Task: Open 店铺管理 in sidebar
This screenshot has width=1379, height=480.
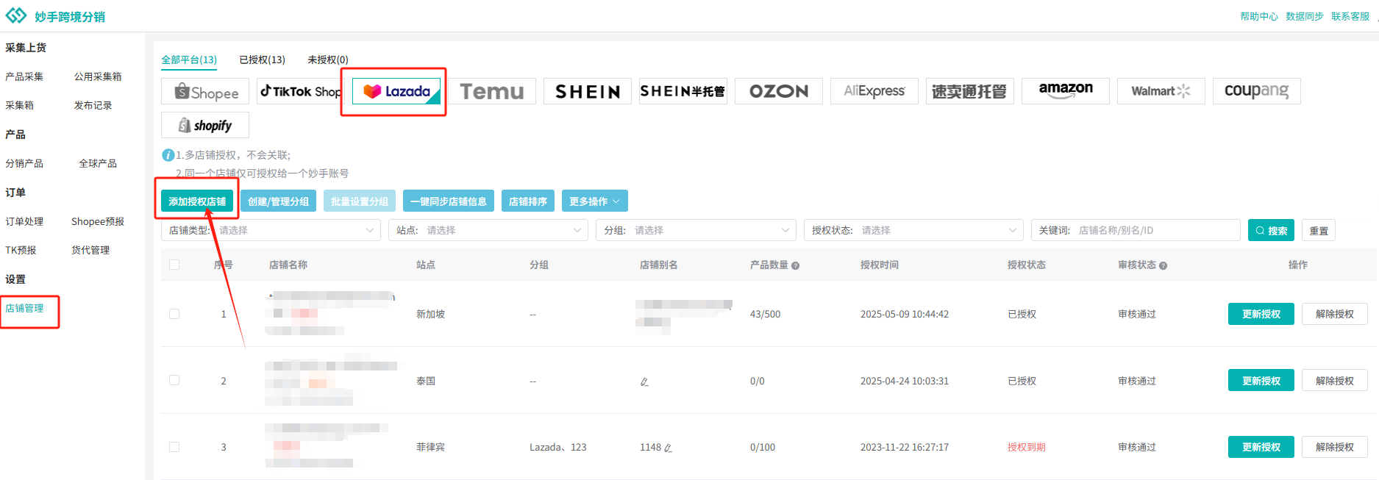Action: pos(24,308)
